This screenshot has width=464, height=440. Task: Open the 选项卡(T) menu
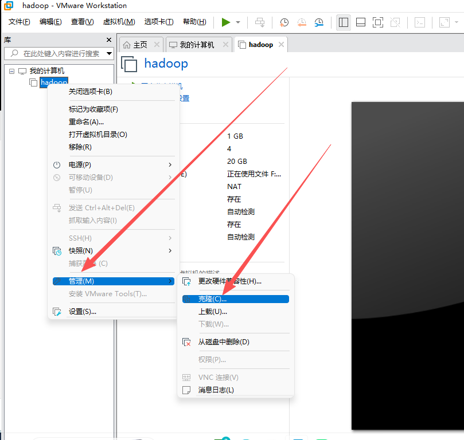pyautogui.click(x=159, y=22)
